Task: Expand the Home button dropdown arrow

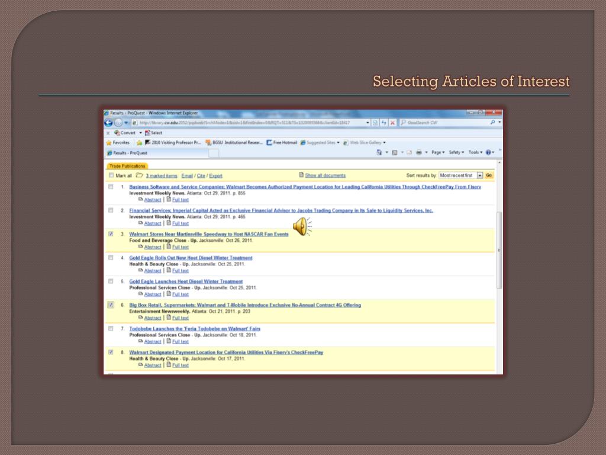Action: point(387,152)
